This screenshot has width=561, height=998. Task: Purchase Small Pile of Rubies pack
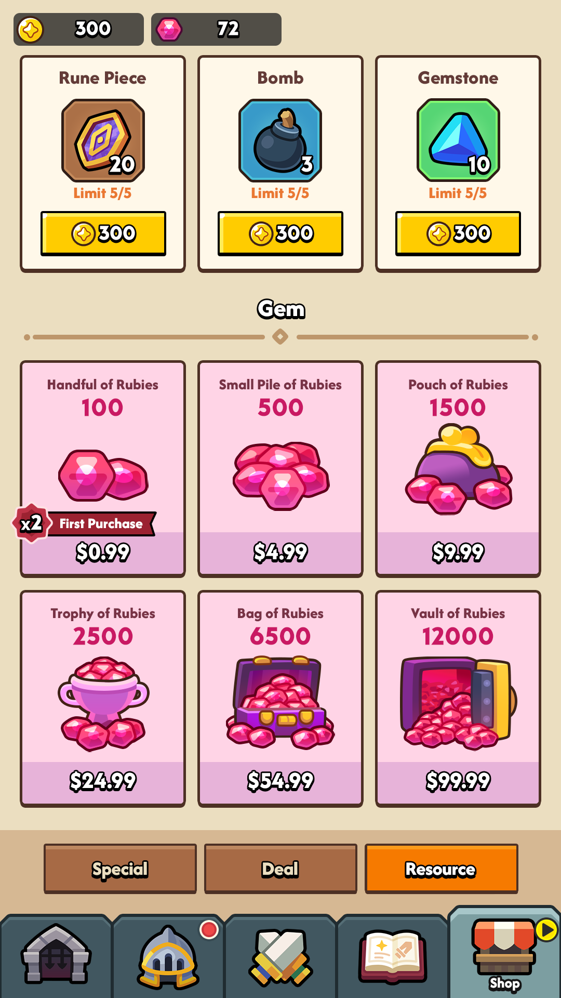pyautogui.click(x=280, y=469)
